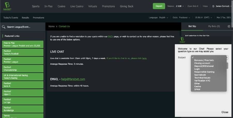Viewport: 233px width, 118px height.
Task: Go to Home breadcrumb
Action: coord(52,26)
